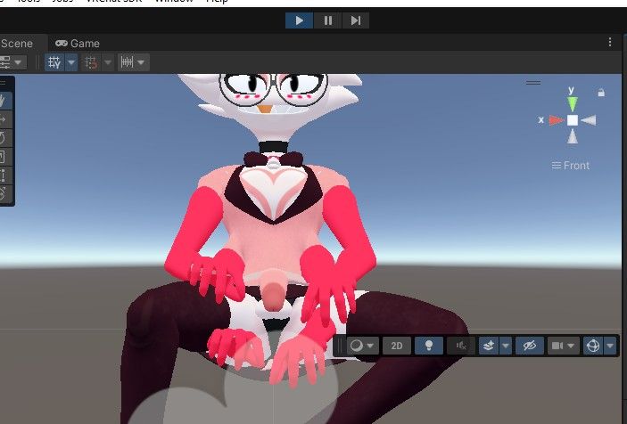Toggle scene effects layers icon
The width and height of the screenshot is (627, 424).
(x=489, y=346)
